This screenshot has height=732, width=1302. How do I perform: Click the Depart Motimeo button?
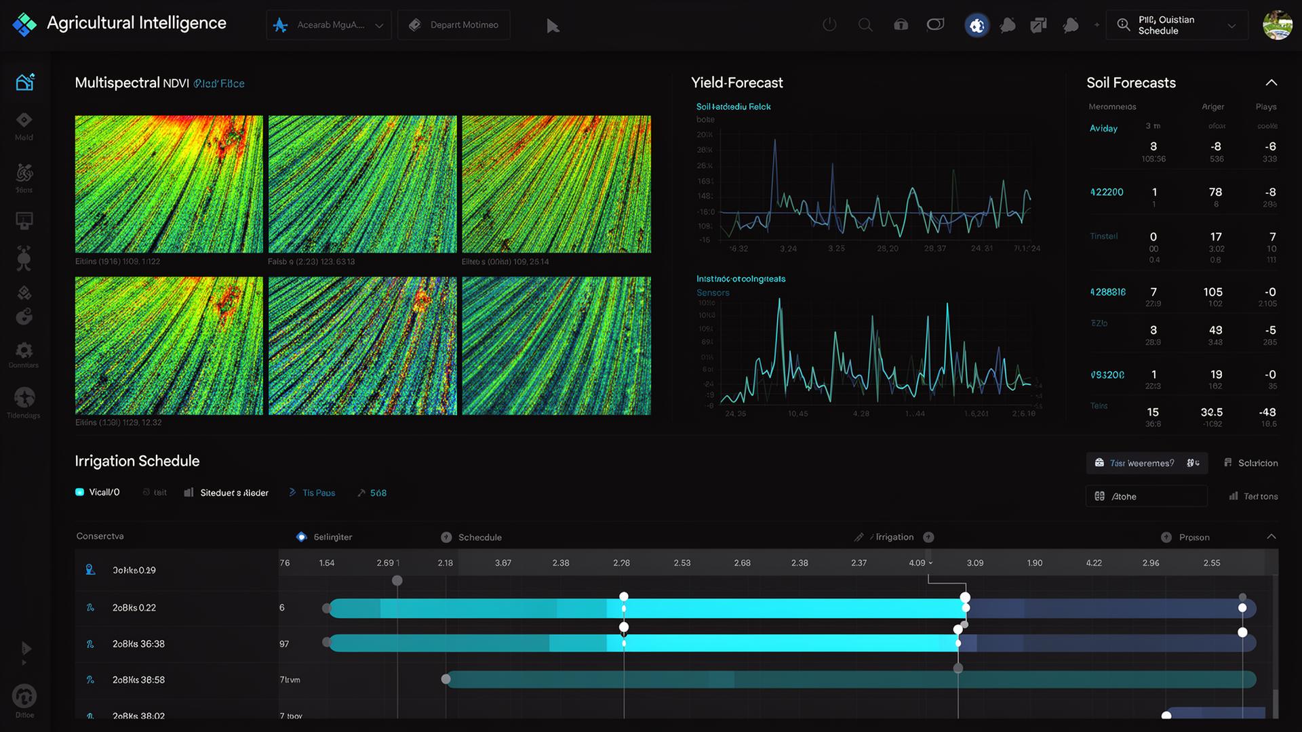454,25
